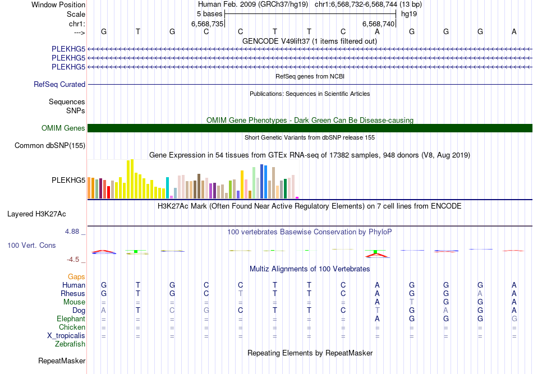Click the red downward PhyloP peak under base A

[x=378, y=255]
